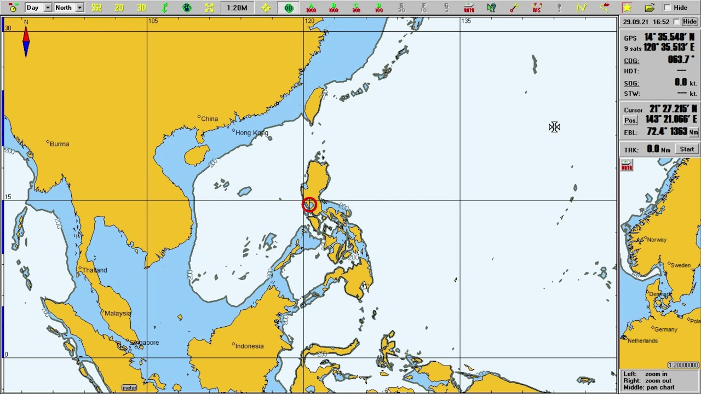Check the data panel Hide checkbox

click(x=677, y=22)
